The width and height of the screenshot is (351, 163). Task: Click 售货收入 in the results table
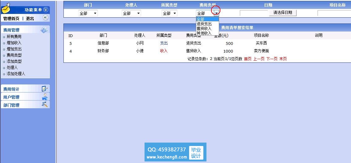194,51
